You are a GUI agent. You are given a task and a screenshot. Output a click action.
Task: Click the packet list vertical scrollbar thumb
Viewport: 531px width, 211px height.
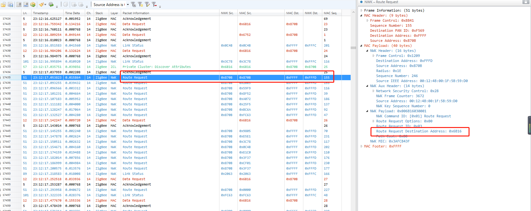coord(353,48)
